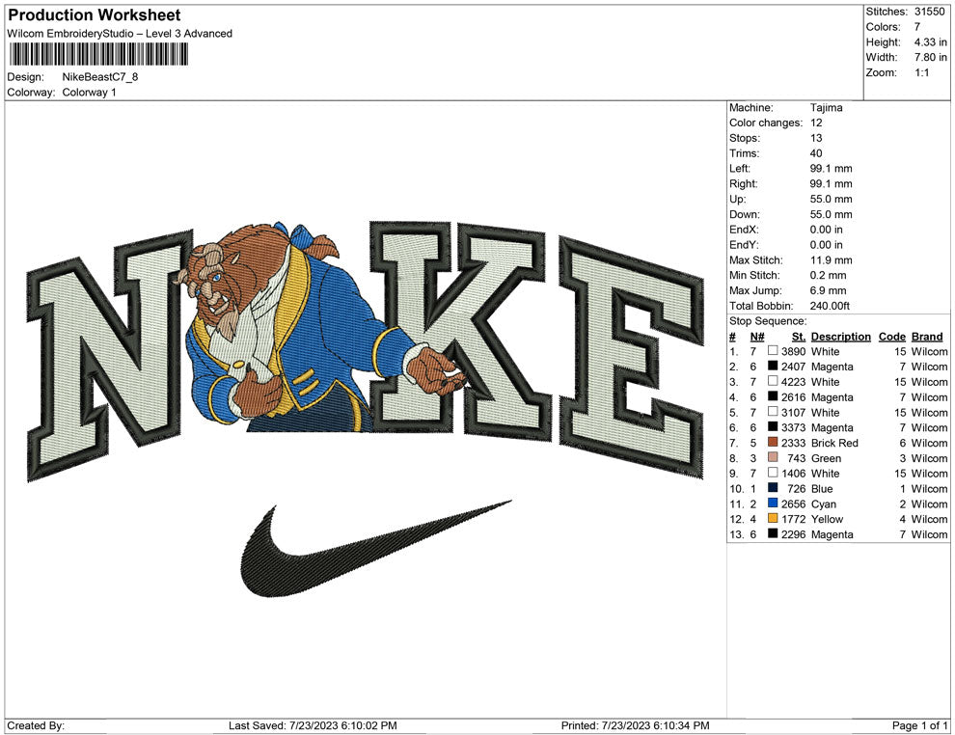Click the Cyan description in stop 11
Viewport: 955px width, 735px height.
click(824, 504)
